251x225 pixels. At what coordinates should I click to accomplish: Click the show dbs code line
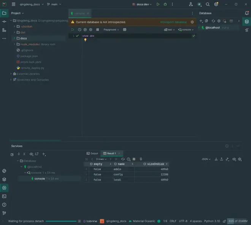(x=88, y=36)
